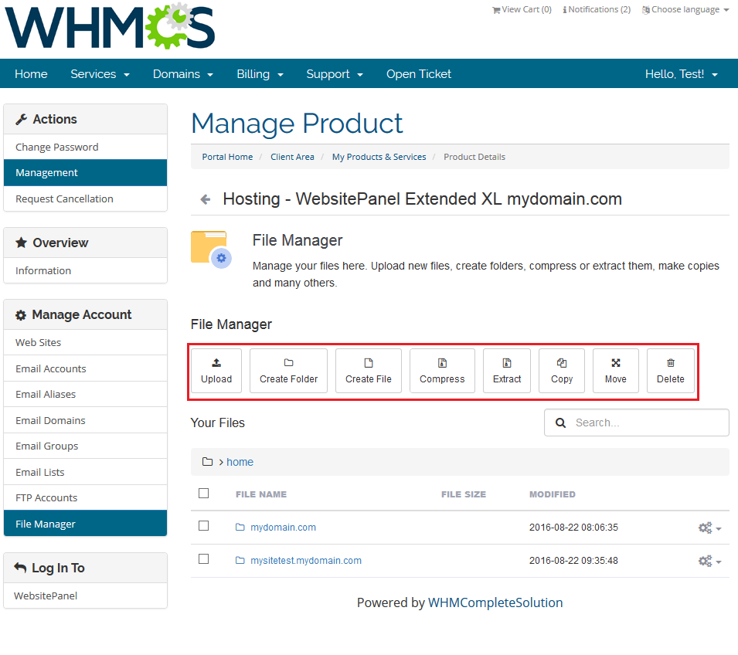This screenshot has width=738, height=655.
Task: Open Email Domains in the sidebar
Action: [85, 420]
